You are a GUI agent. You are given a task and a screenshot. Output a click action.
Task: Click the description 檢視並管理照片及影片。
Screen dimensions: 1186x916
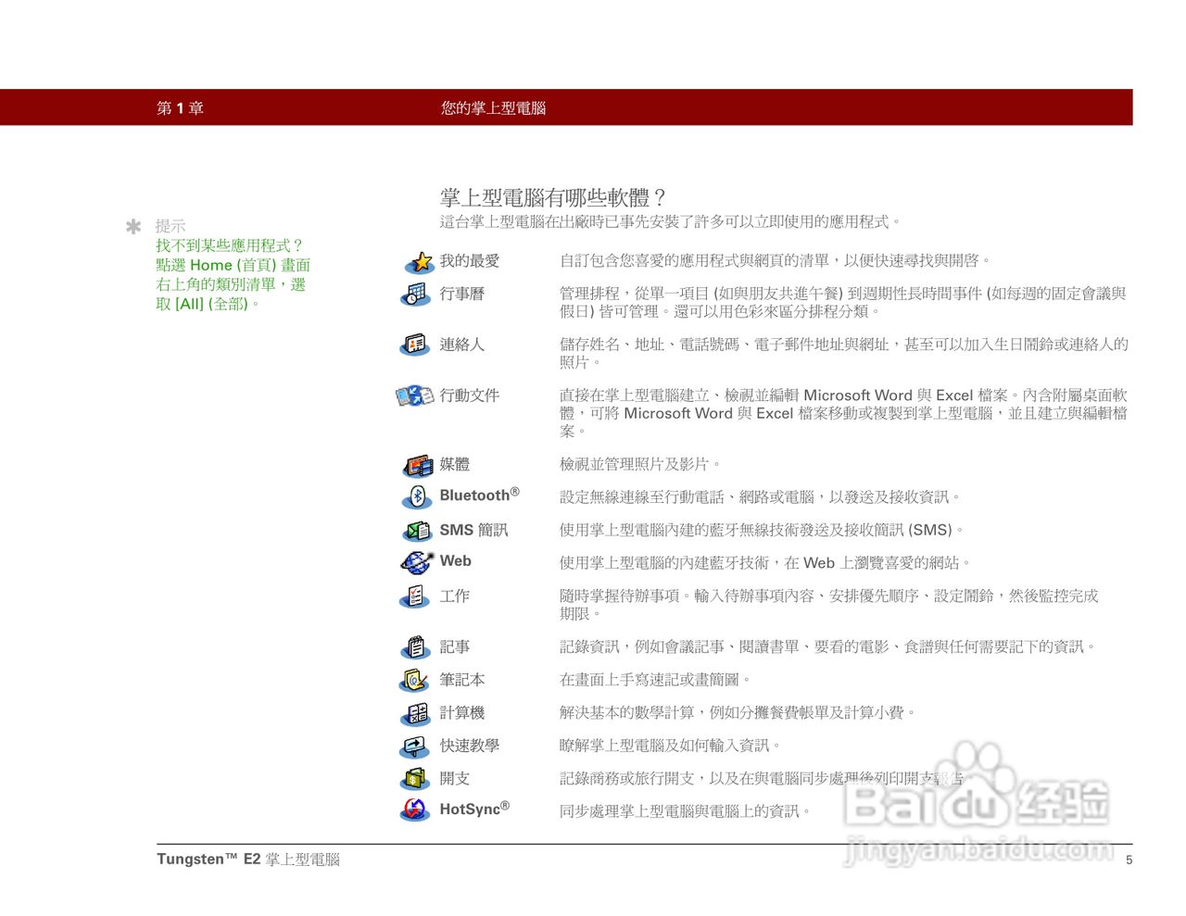click(640, 464)
